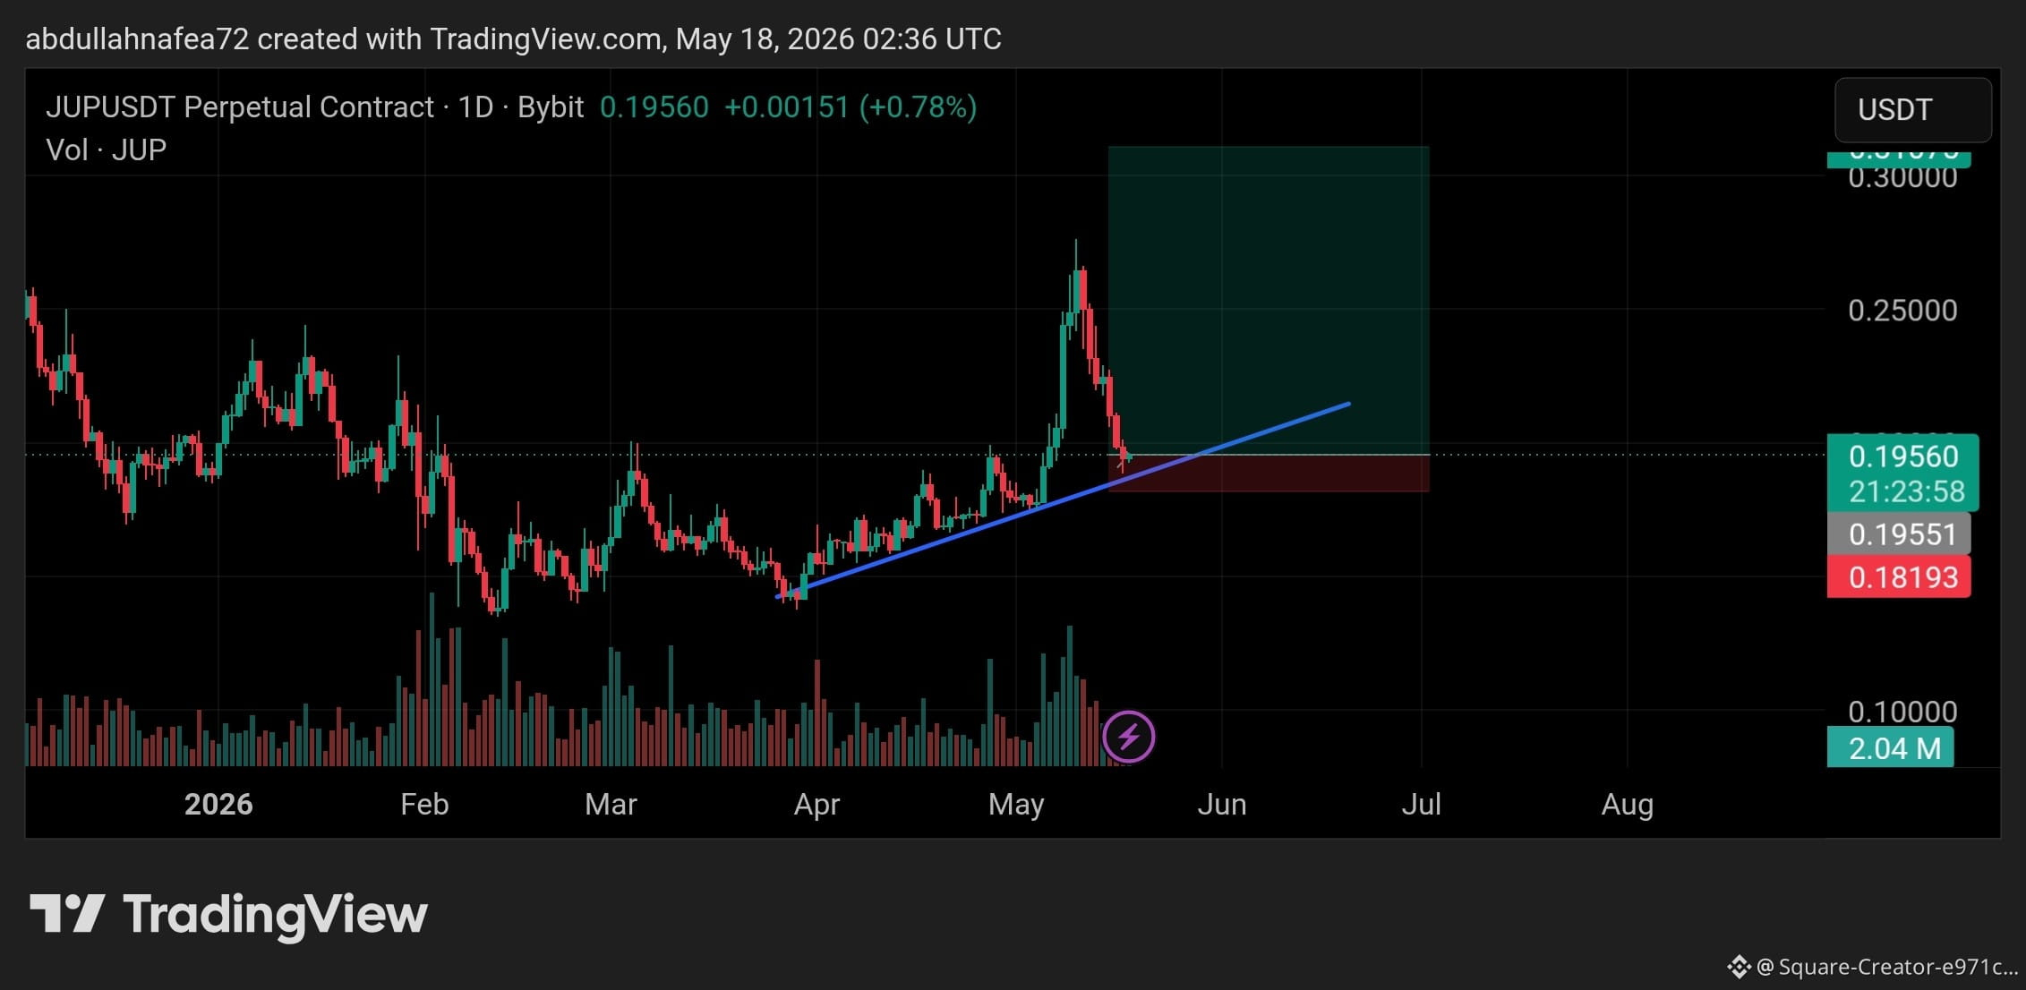Click the Aug label on time axis
The height and width of the screenshot is (990, 2026).
[x=1628, y=805]
